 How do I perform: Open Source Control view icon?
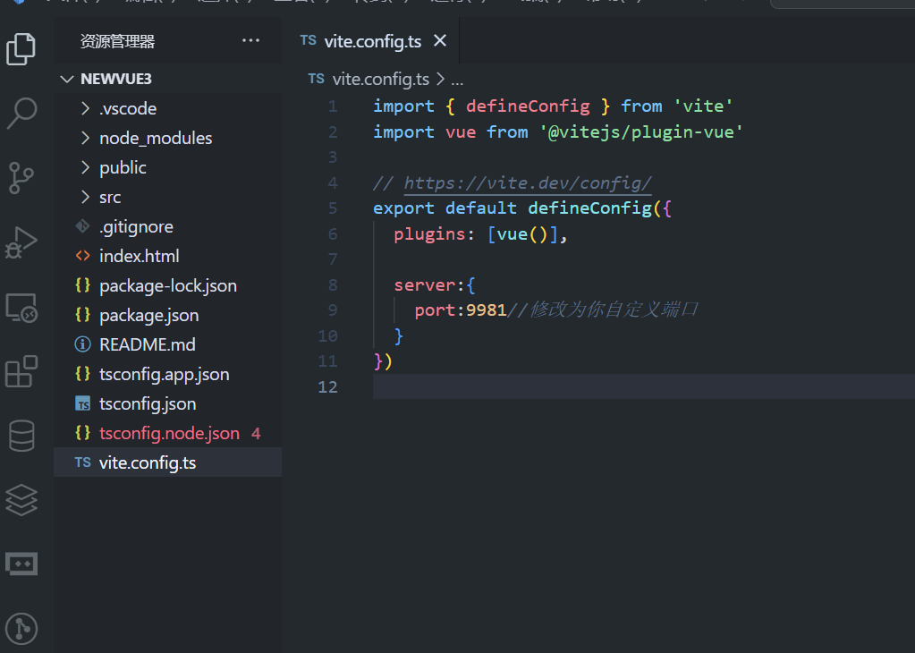coord(21,178)
